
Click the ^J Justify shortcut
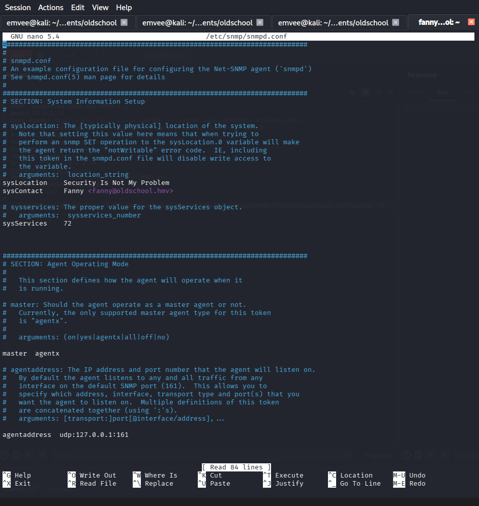point(283,484)
